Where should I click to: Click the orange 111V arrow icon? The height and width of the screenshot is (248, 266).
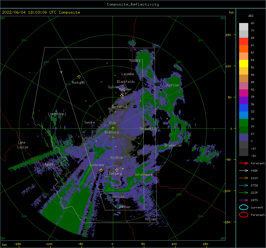(244, 178)
